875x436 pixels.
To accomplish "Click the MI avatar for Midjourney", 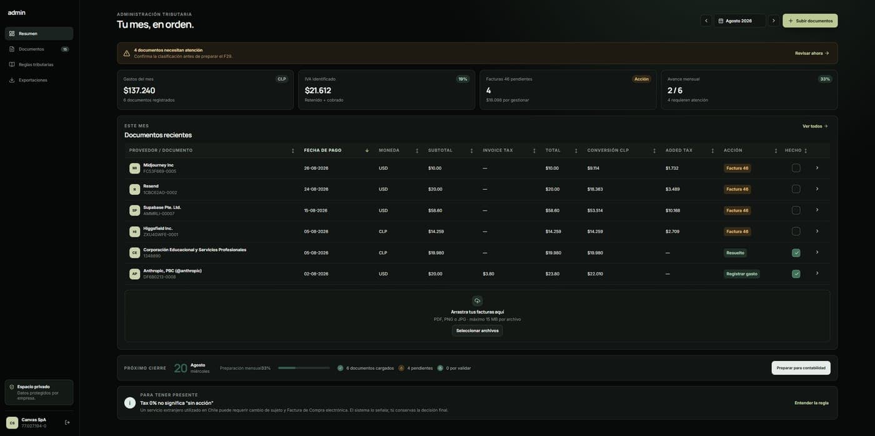I will [x=134, y=168].
